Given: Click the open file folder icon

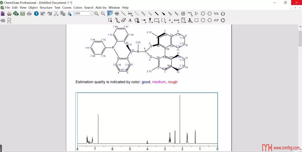Looking at the screenshot, I should (9, 14).
